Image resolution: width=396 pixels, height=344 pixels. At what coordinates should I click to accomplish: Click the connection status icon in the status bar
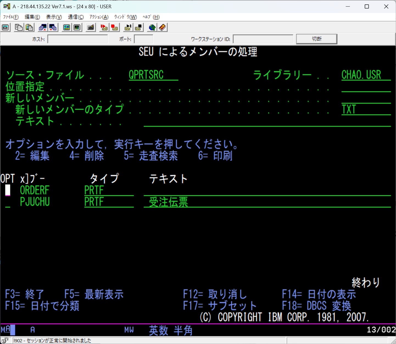5,340
